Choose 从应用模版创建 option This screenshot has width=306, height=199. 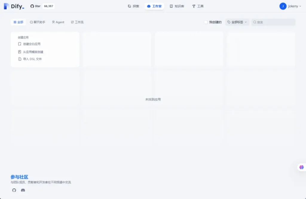pyautogui.click(x=33, y=52)
